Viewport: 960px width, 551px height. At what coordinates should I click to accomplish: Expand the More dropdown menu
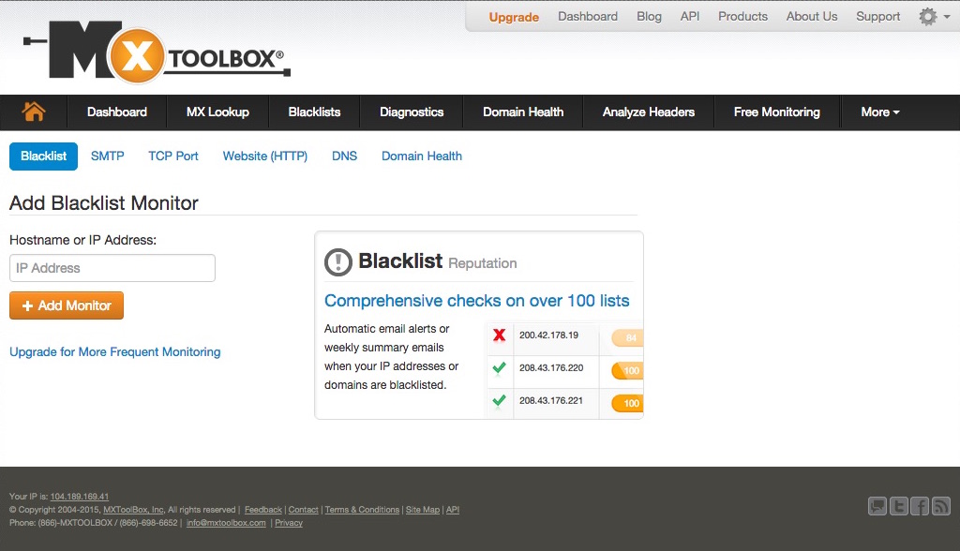[x=878, y=112]
